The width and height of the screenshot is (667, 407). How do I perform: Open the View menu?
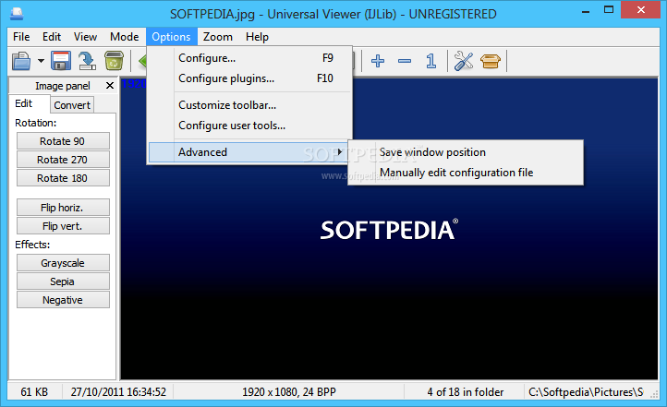[85, 37]
